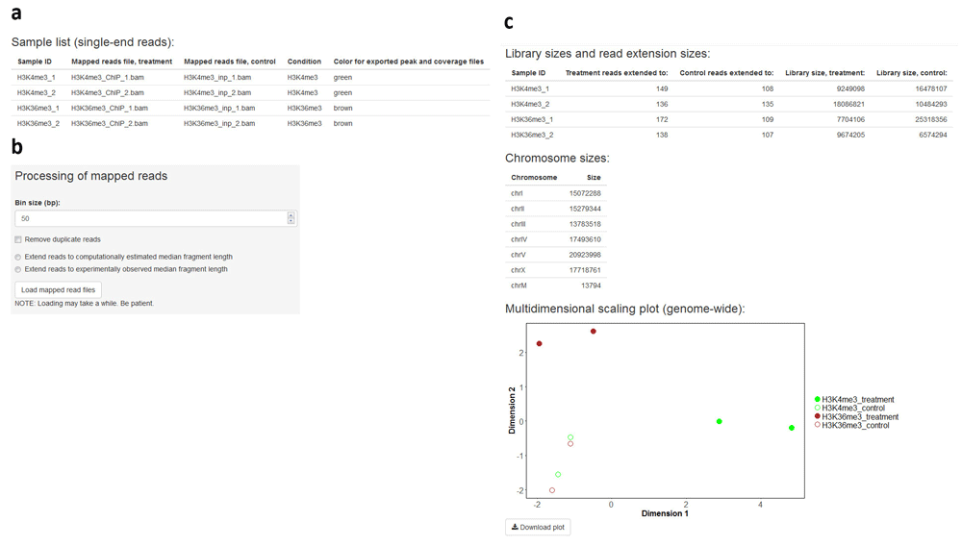
Task: Enable the Remove duplicate reads checkbox
Action: pos(18,239)
